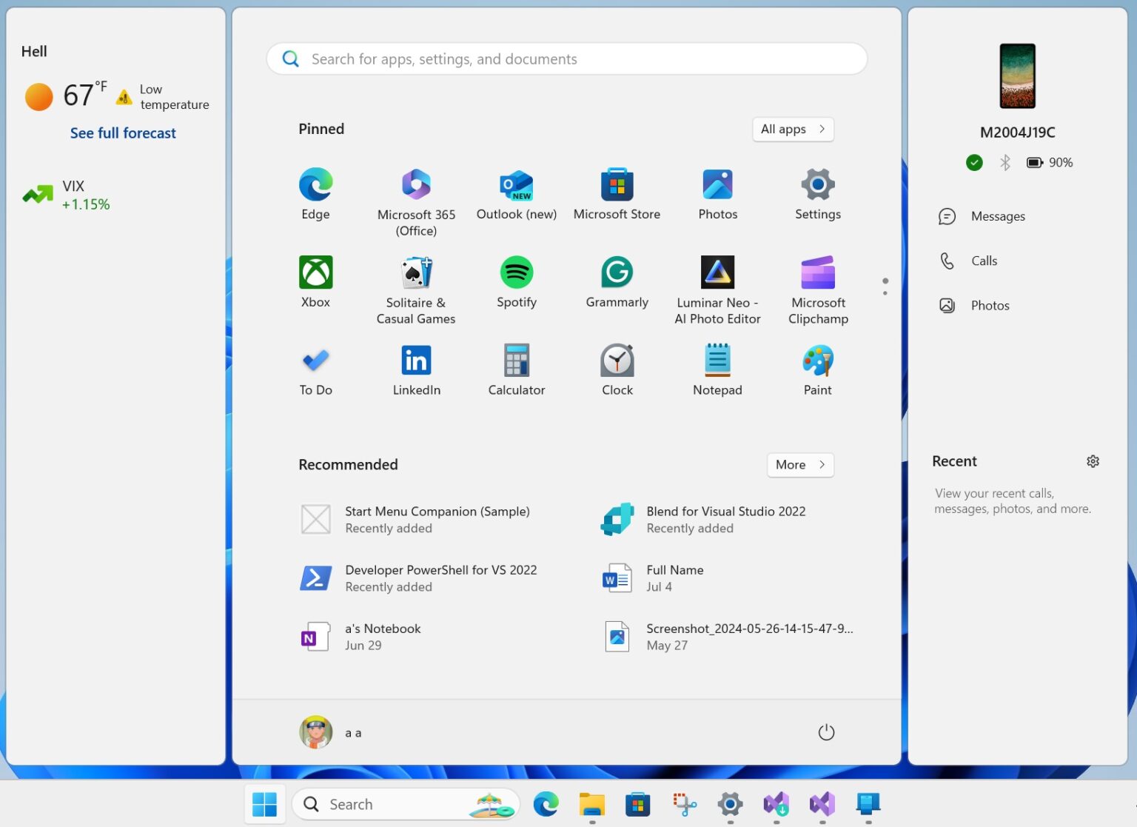Open Recent settings gear in phone panel
Image resolution: width=1137 pixels, height=827 pixels.
(x=1093, y=461)
